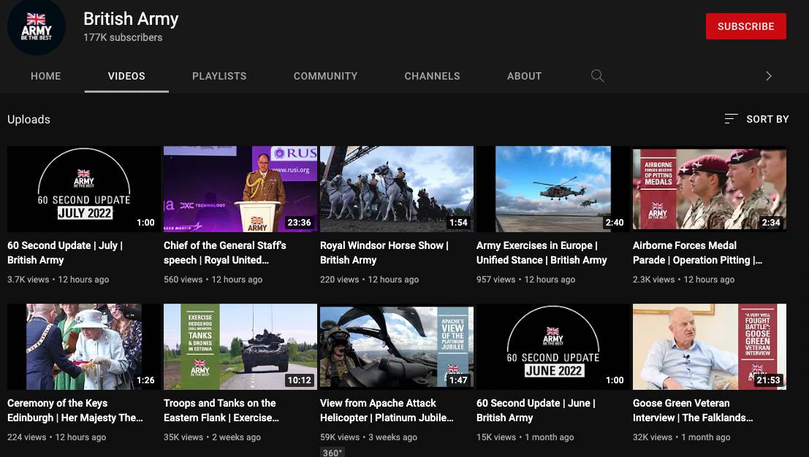Click the 360° badge under the Apache video
Screen dimensions: 809x457
[333, 452]
